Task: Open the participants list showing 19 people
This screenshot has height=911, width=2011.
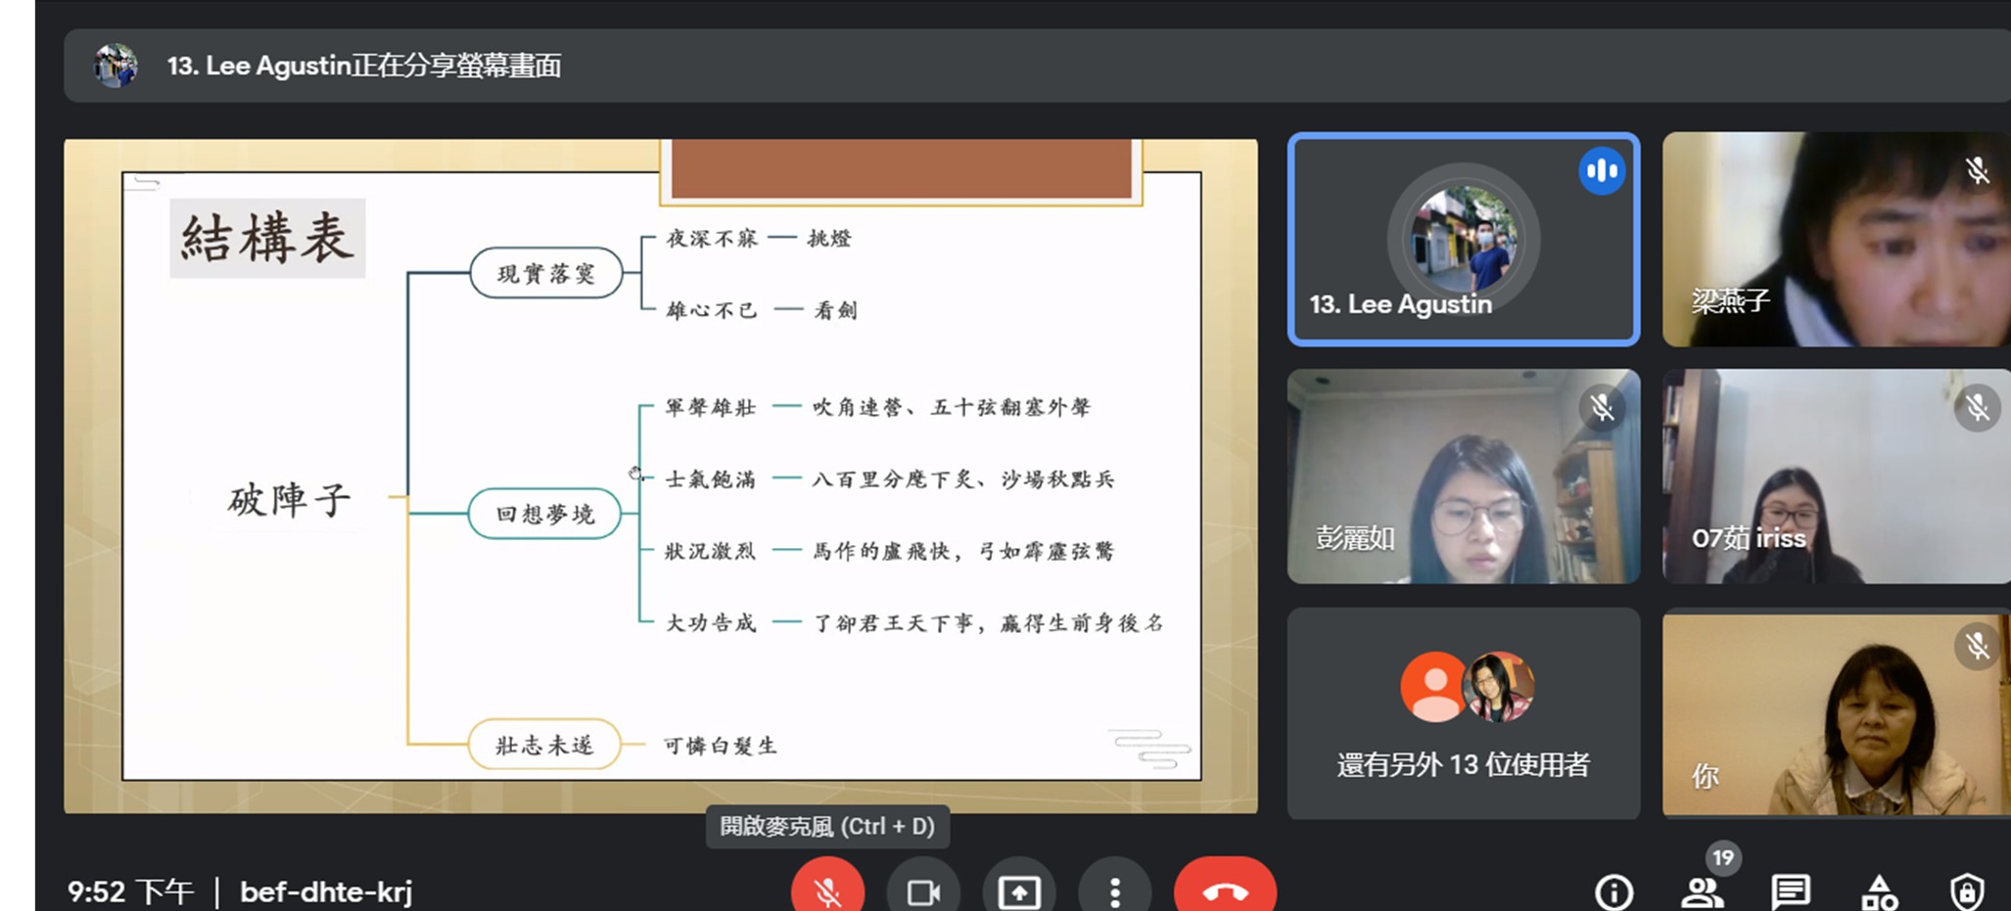Action: (x=1704, y=891)
